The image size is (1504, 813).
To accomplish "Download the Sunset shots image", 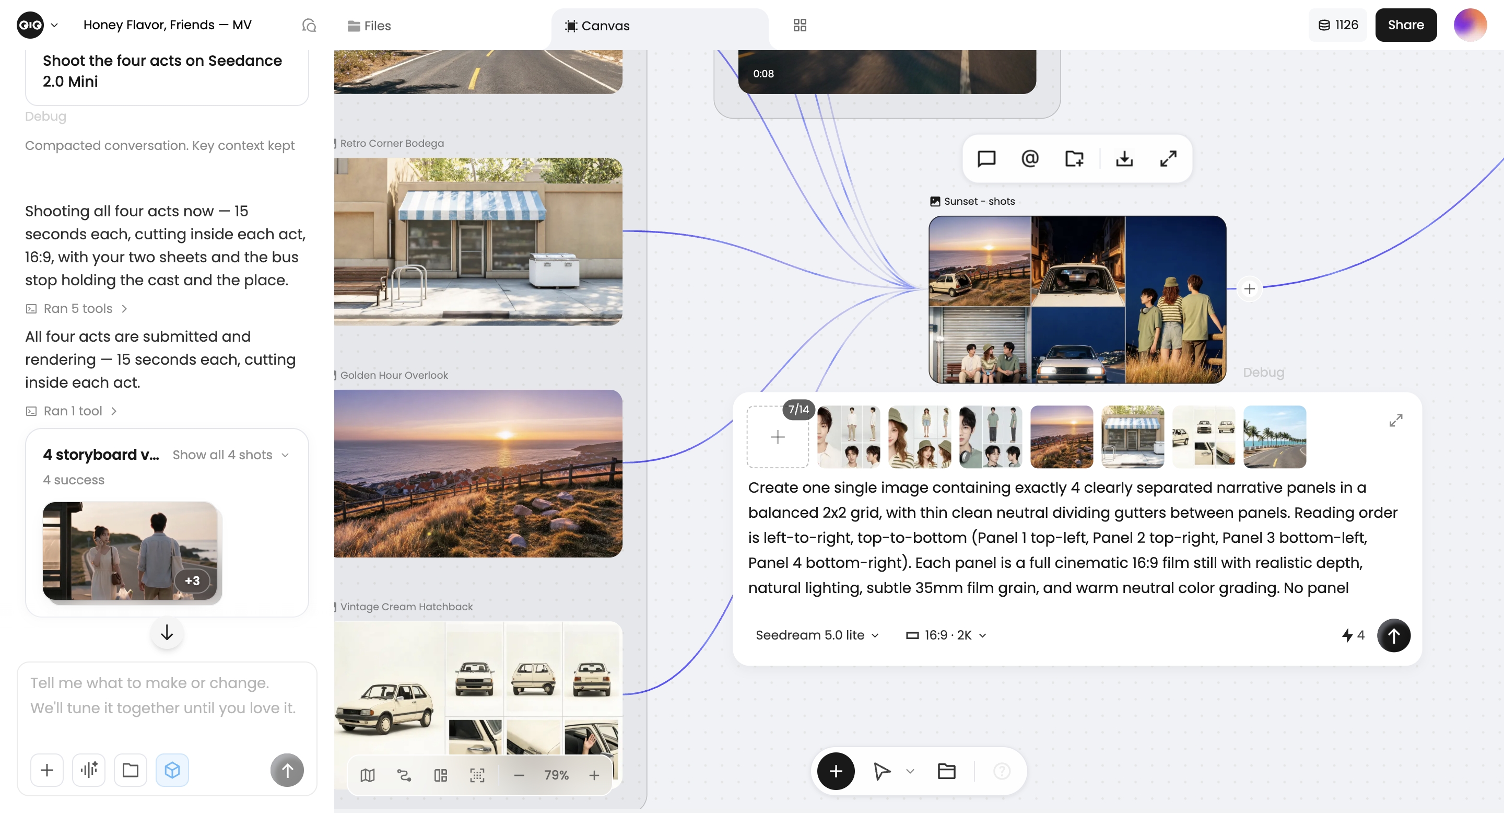I will (1124, 159).
